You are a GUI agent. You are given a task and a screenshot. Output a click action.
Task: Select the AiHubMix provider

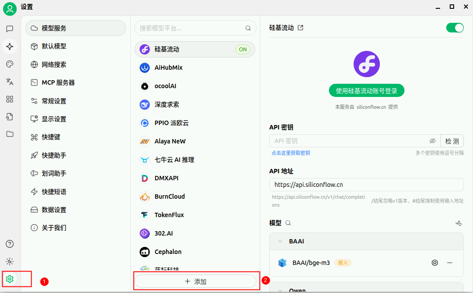195,68
